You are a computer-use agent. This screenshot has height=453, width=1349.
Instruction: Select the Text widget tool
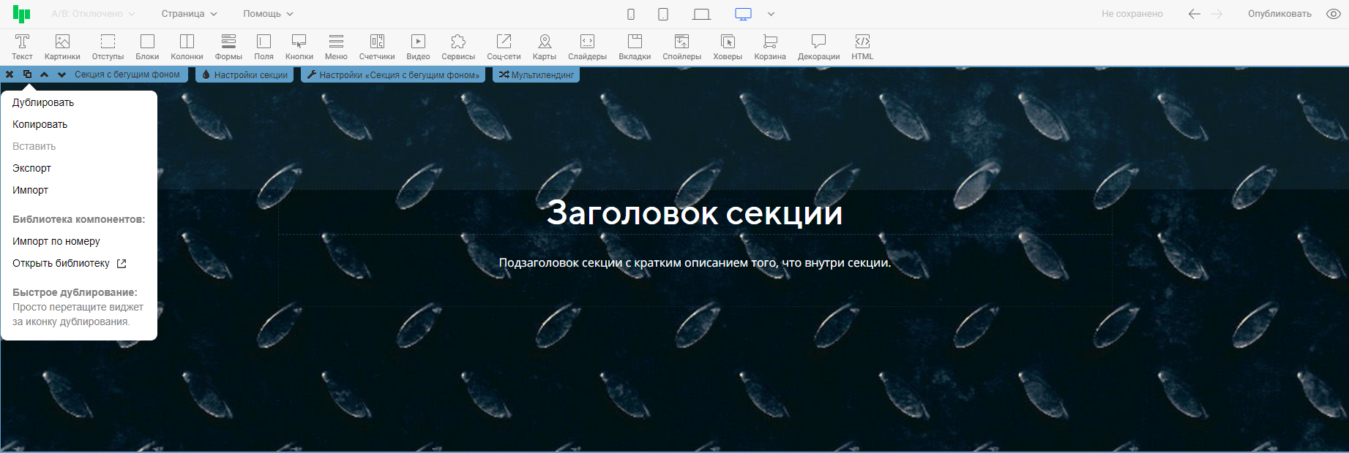(22, 47)
